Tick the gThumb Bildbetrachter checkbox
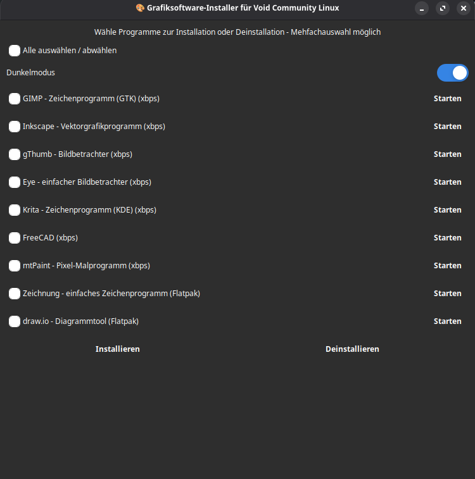Viewport: 475px width, 479px height. [x=15, y=154]
